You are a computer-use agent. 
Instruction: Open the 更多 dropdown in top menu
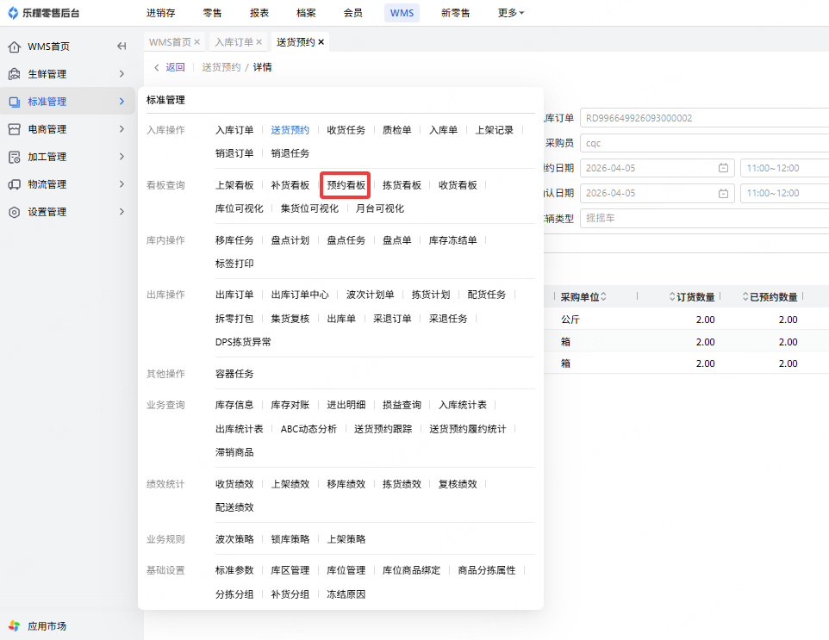click(511, 13)
